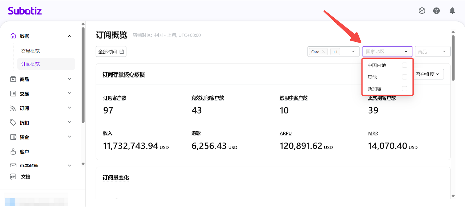This screenshot has height=207, width=465.
Task: Click the 文档 document icon
Action: click(13, 177)
